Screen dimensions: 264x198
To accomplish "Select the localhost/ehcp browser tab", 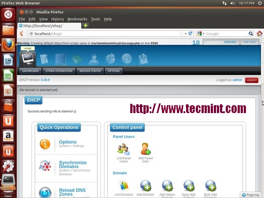I will tap(49, 26).
